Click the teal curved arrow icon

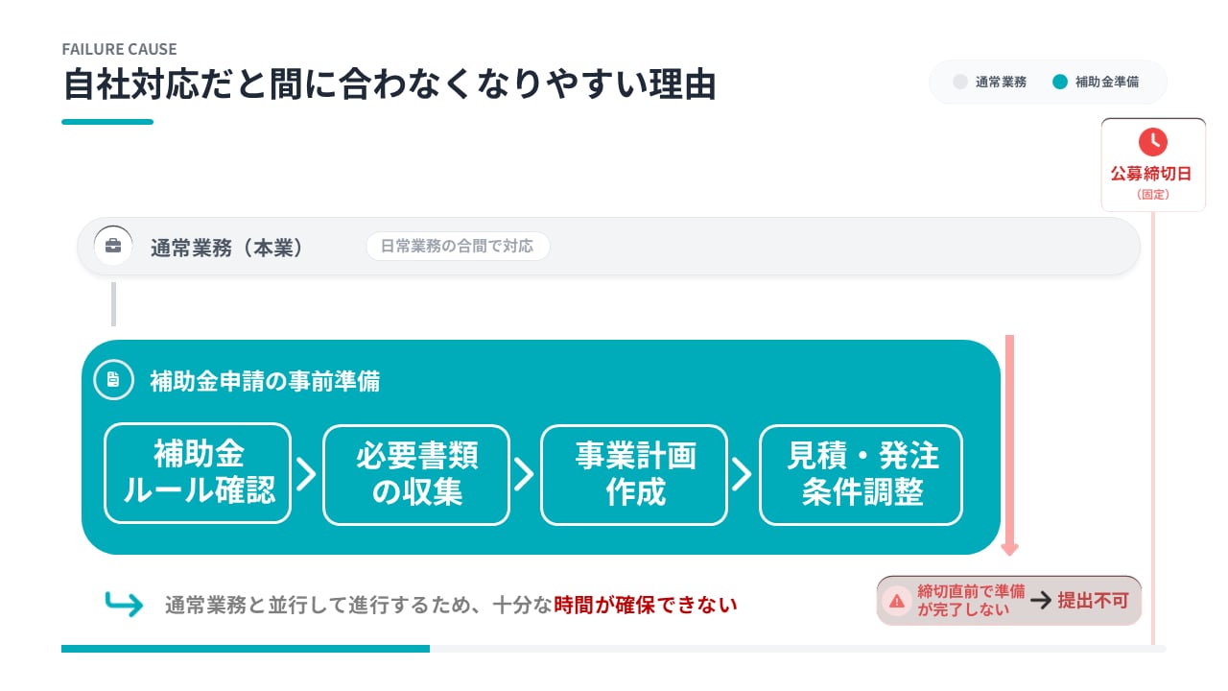point(124,605)
